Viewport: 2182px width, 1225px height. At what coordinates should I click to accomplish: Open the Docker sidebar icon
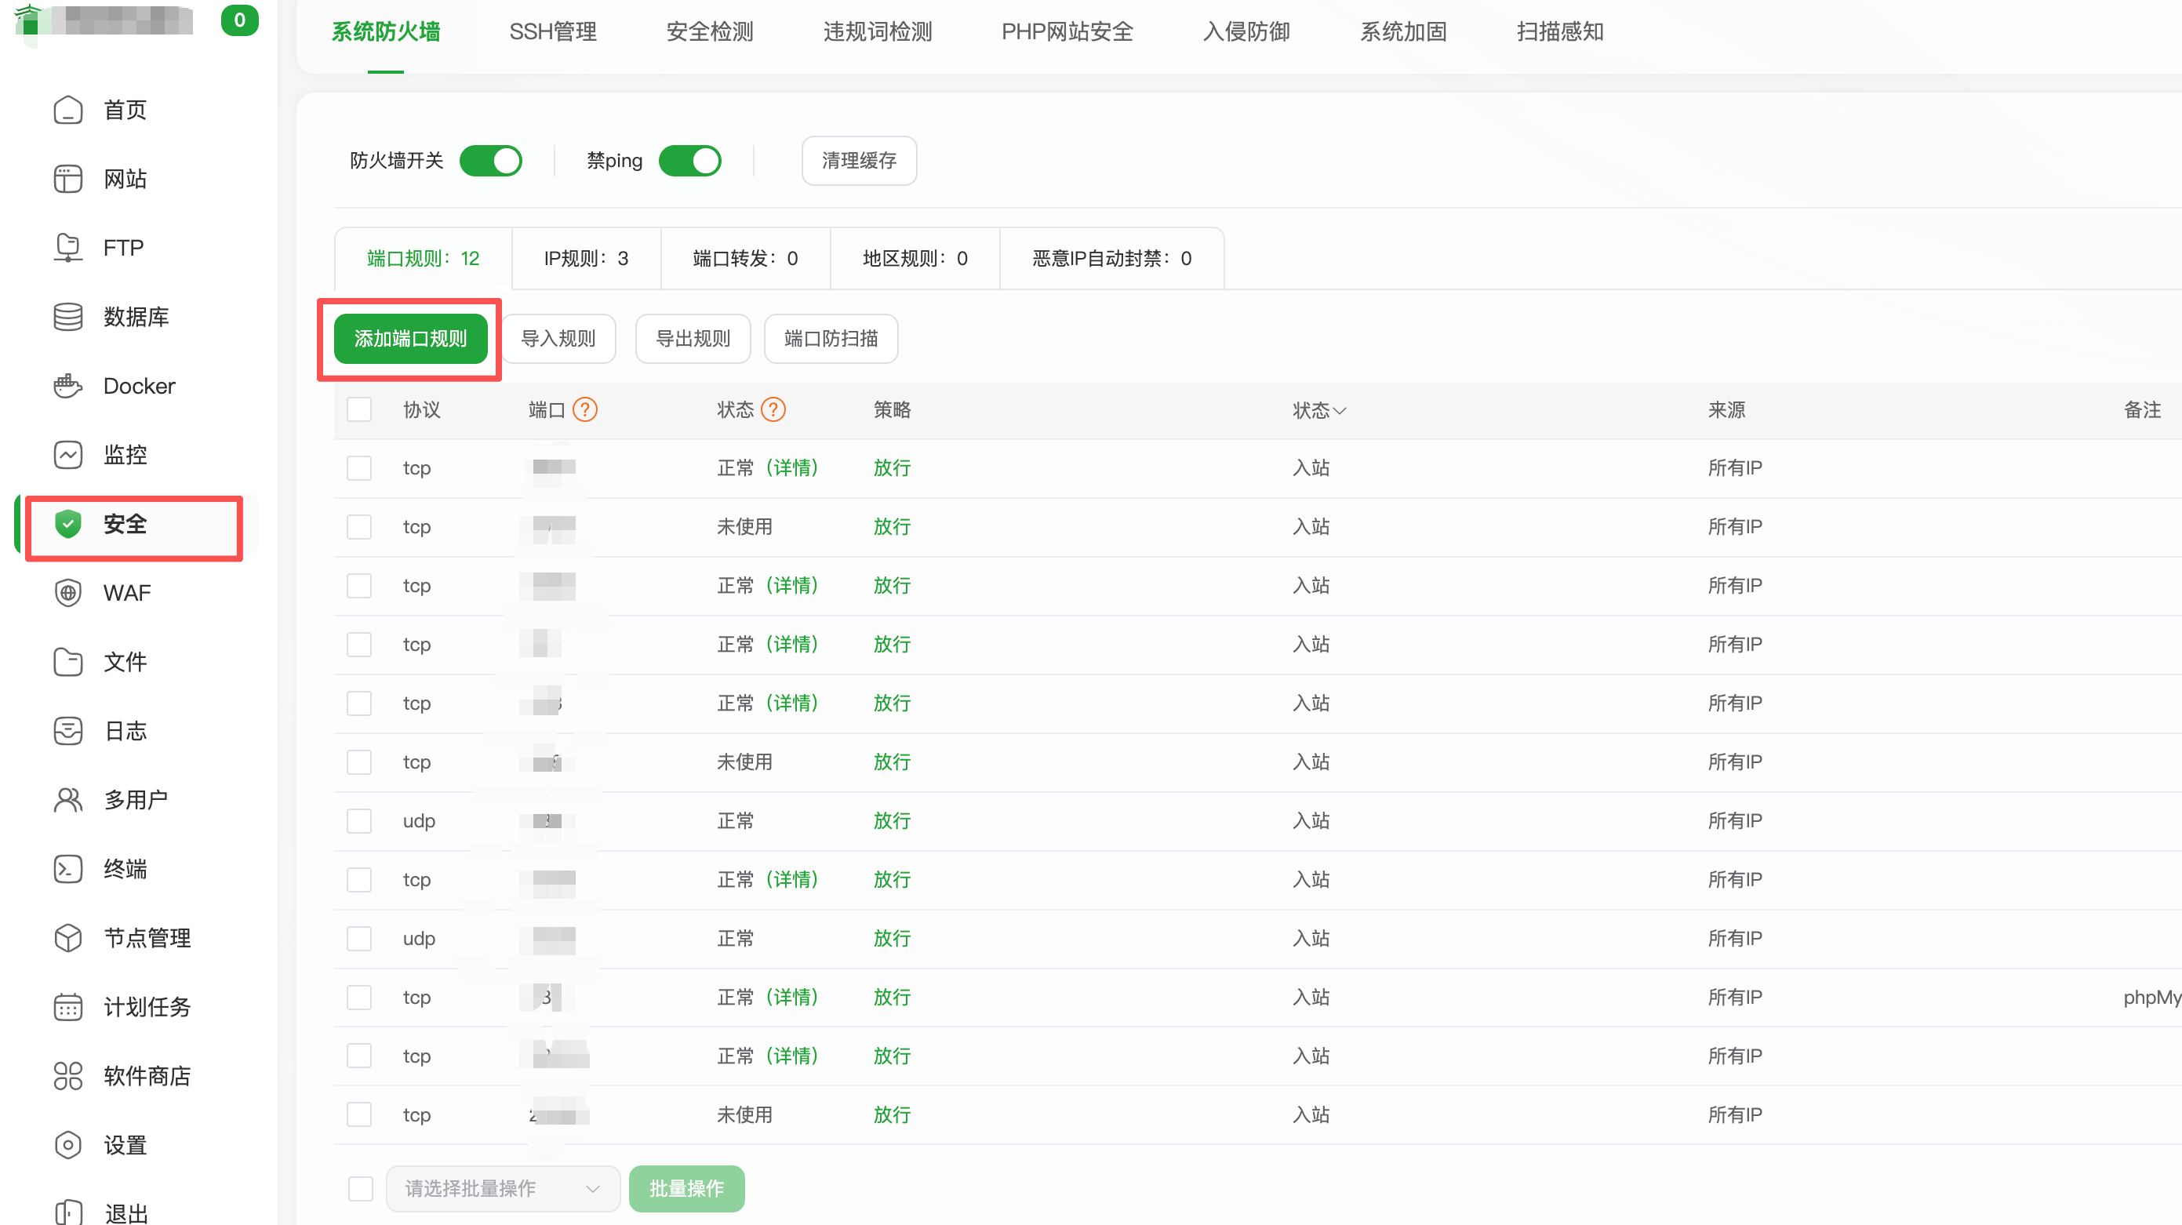click(67, 386)
